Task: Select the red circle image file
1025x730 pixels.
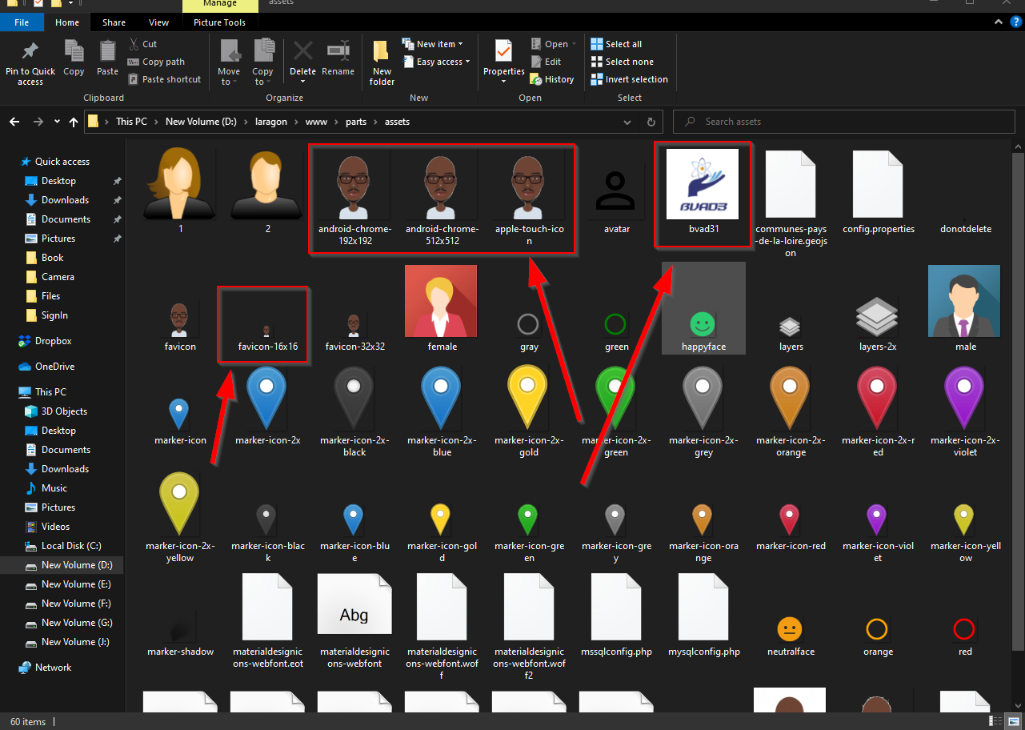Action: click(965, 636)
